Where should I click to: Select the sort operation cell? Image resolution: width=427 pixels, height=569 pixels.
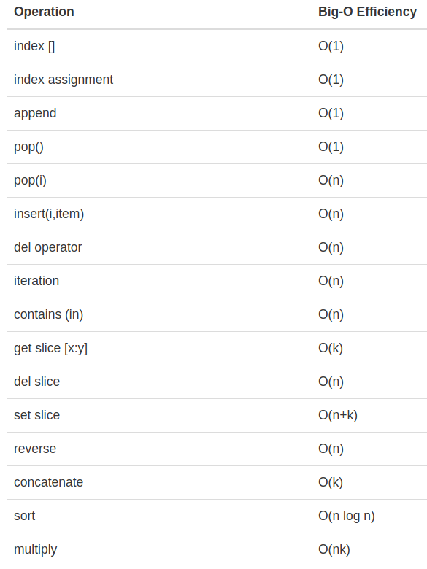point(24,516)
